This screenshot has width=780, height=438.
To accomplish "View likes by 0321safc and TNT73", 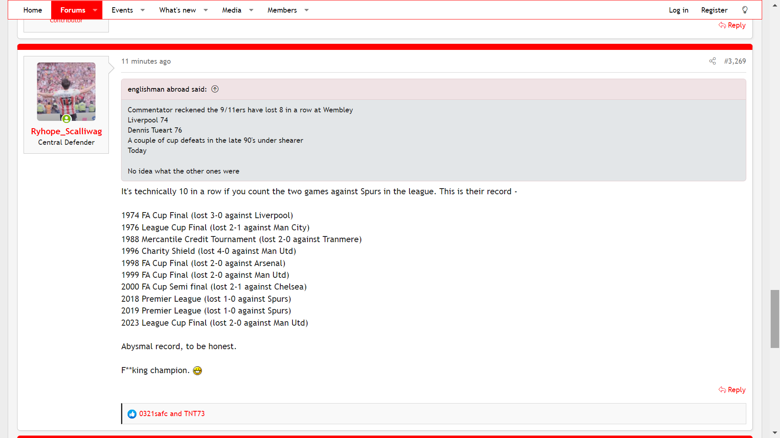I will coord(172,414).
